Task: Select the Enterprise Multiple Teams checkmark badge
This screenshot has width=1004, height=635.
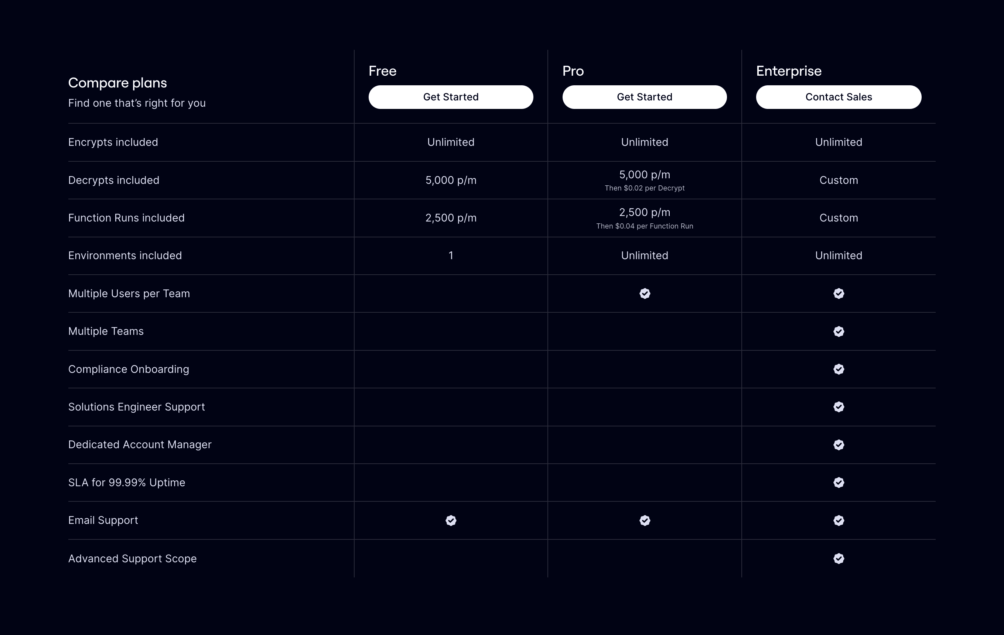Action: tap(839, 331)
